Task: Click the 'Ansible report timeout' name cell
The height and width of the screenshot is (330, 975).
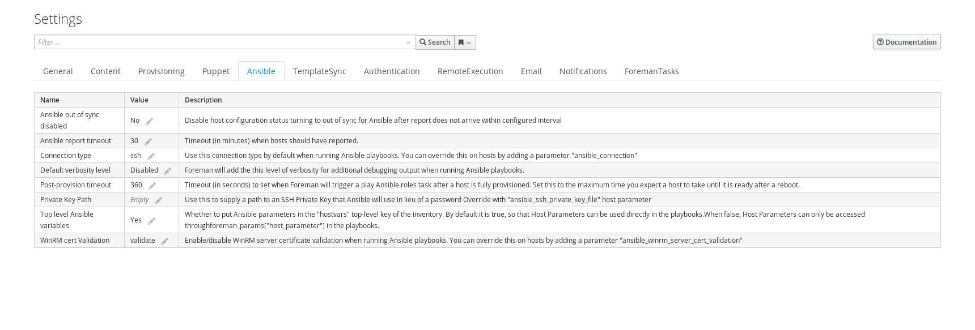Action: pos(79,141)
